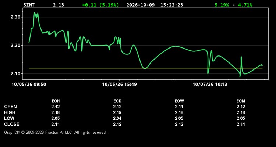Viewport: 276px width, 147px height.
Task: Click the EOH high value 2.18
Action: [x=56, y=112]
